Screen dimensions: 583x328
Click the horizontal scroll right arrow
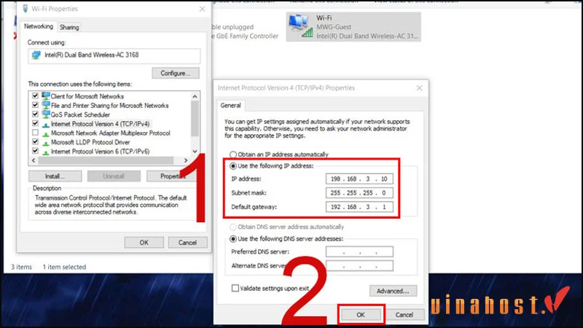(186, 160)
